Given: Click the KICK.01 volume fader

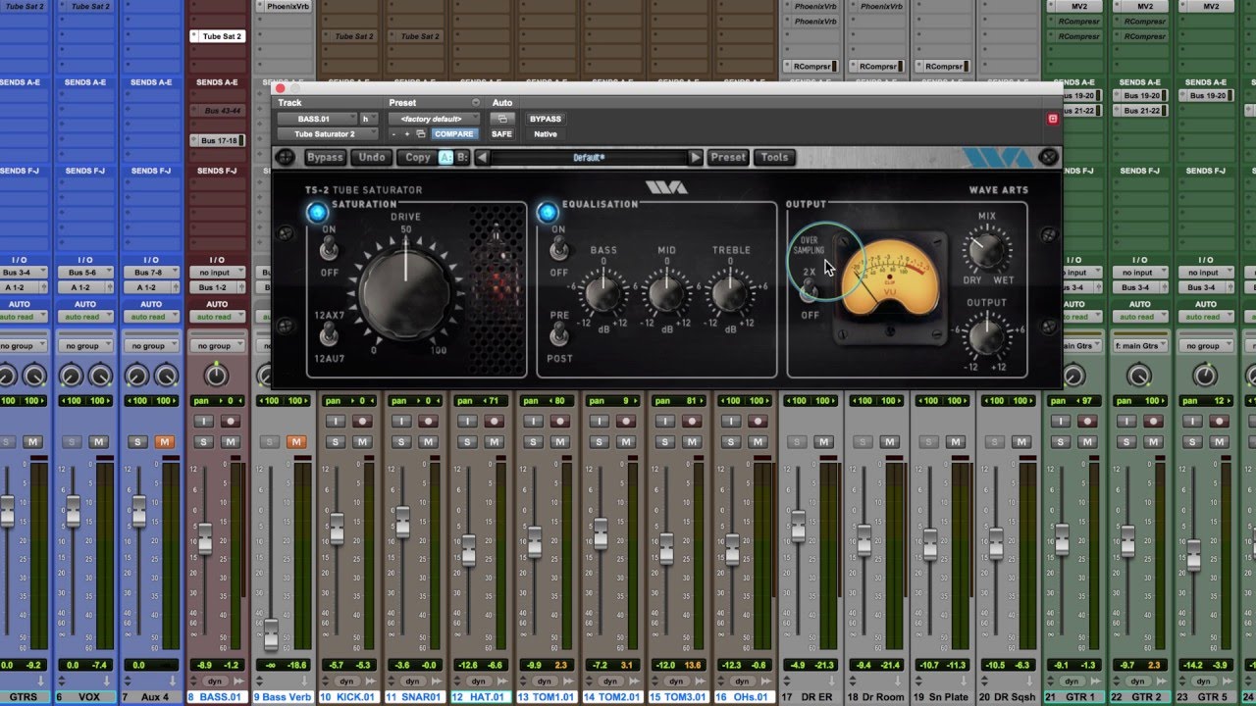Looking at the screenshot, I should (x=337, y=529).
